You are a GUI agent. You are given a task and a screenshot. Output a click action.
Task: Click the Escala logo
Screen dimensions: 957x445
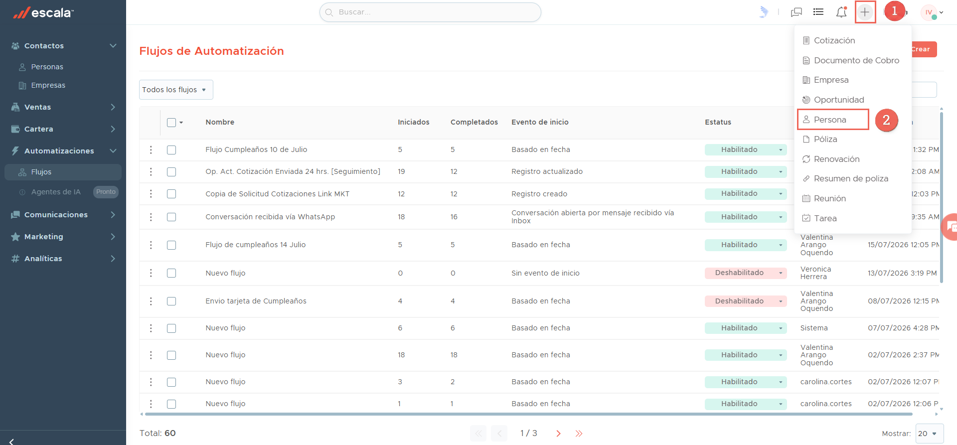point(43,13)
